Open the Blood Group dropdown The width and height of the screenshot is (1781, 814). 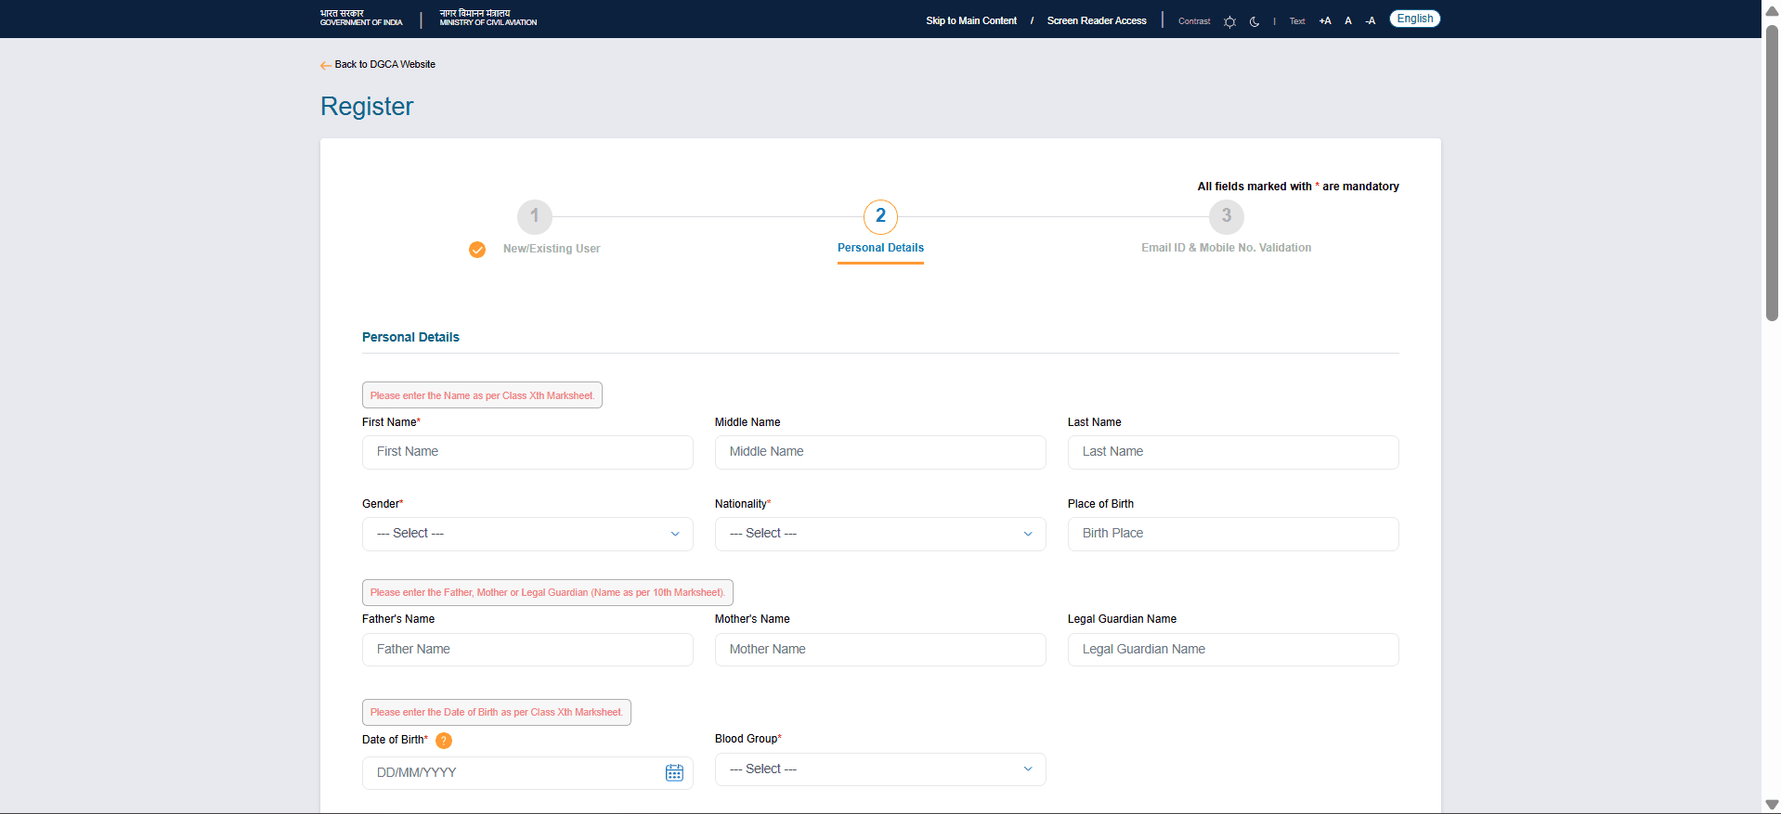pos(880,769)
